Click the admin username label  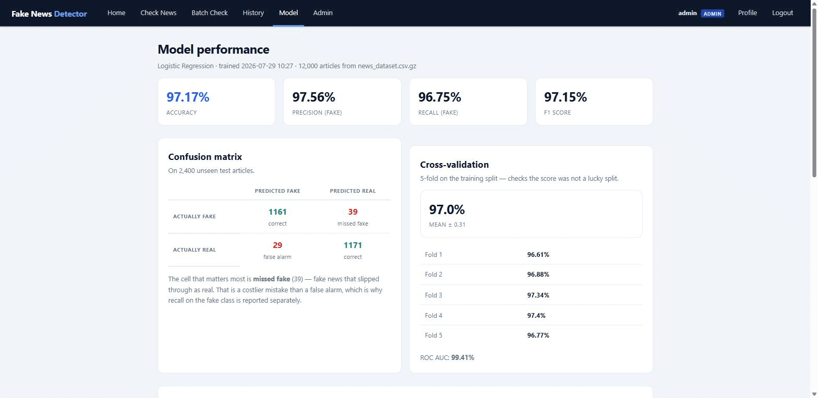point(688,13)
